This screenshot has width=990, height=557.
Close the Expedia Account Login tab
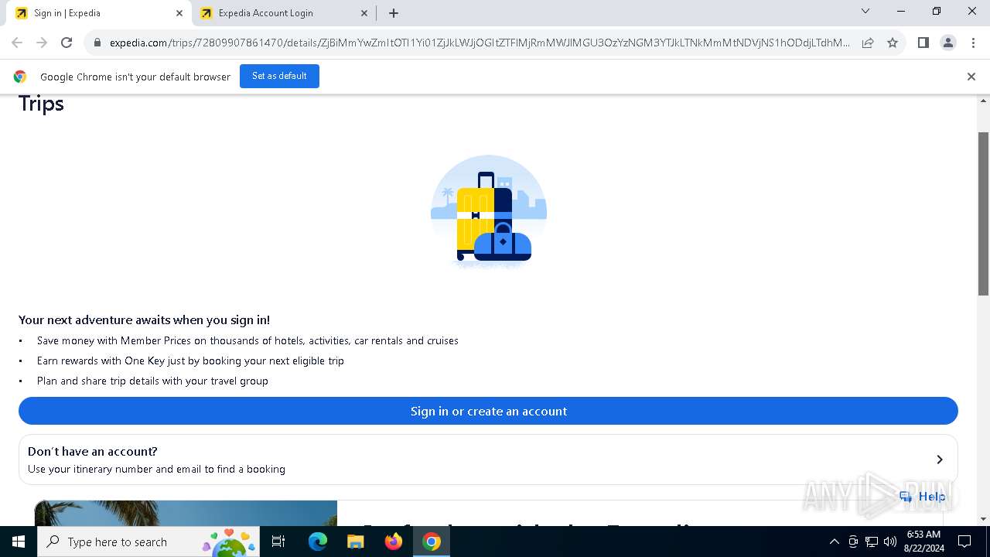(x=364, y=13)
